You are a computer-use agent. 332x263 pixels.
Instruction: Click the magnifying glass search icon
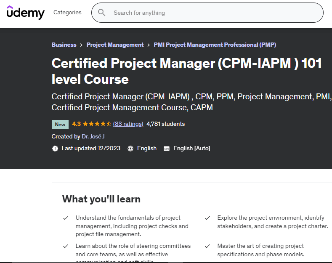click(101, 13)
